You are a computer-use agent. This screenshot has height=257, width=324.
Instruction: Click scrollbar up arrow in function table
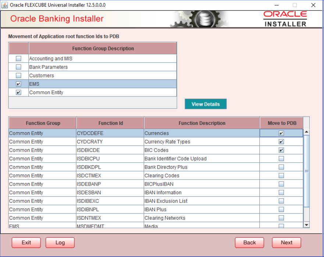[306, 132]
